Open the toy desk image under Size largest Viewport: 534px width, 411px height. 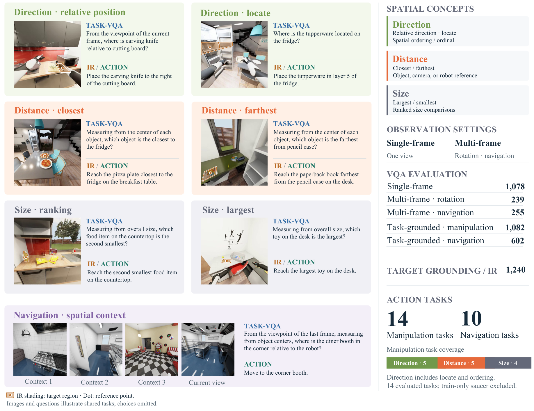[x=234, y=251]
